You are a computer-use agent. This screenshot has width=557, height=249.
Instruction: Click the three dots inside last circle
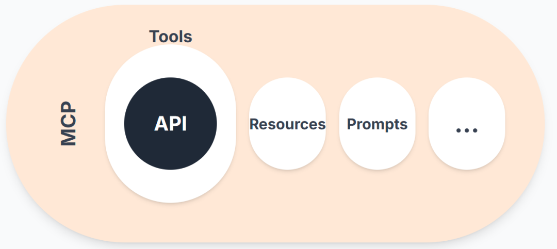point(467,131)
